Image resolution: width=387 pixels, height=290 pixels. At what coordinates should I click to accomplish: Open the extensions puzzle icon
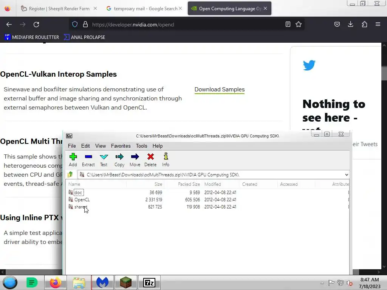364,24
